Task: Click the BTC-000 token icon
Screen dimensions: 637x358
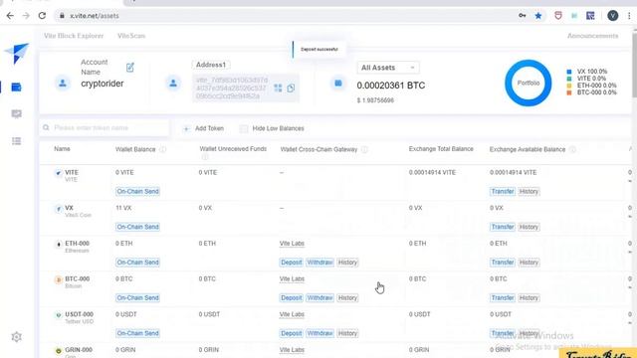Action: [x=58, y=279]
